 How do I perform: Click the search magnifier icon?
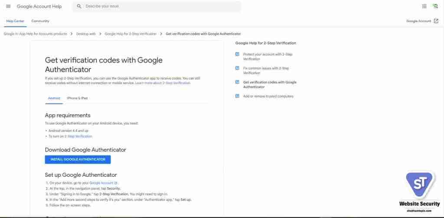[x=79, y=6]
